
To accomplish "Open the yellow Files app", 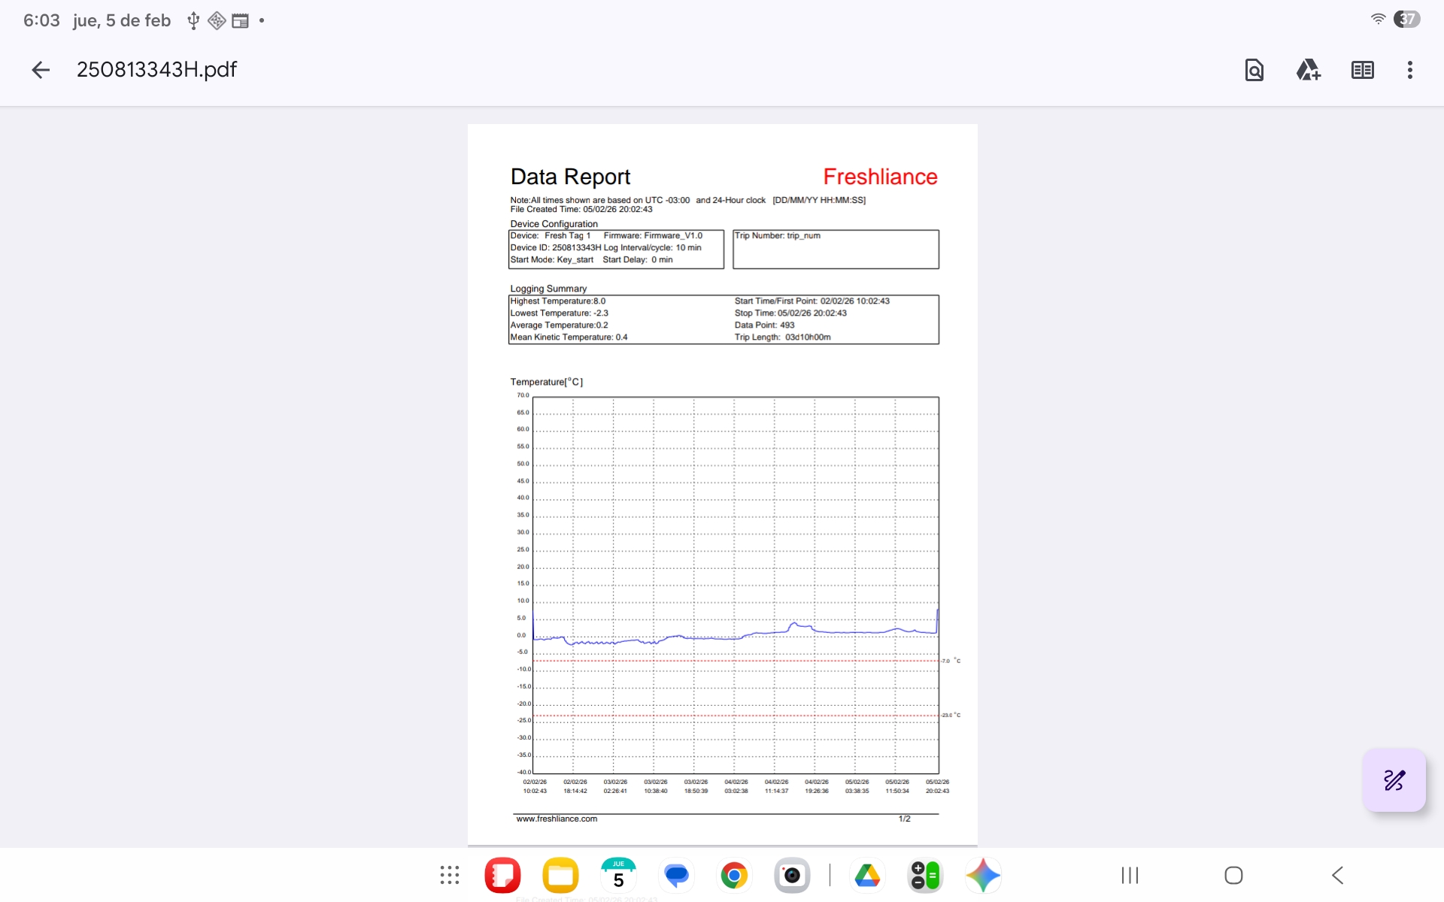I will 560,875.
